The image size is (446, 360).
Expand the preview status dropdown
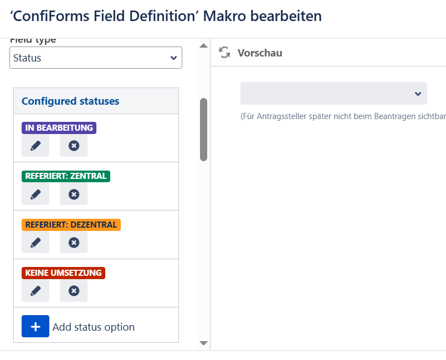pyautogui.click(x=334, y=94)
